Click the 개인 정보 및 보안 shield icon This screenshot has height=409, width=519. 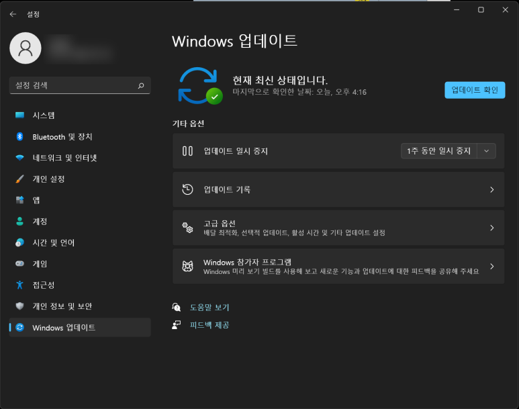pyautogui.click(x=20, y=306)
